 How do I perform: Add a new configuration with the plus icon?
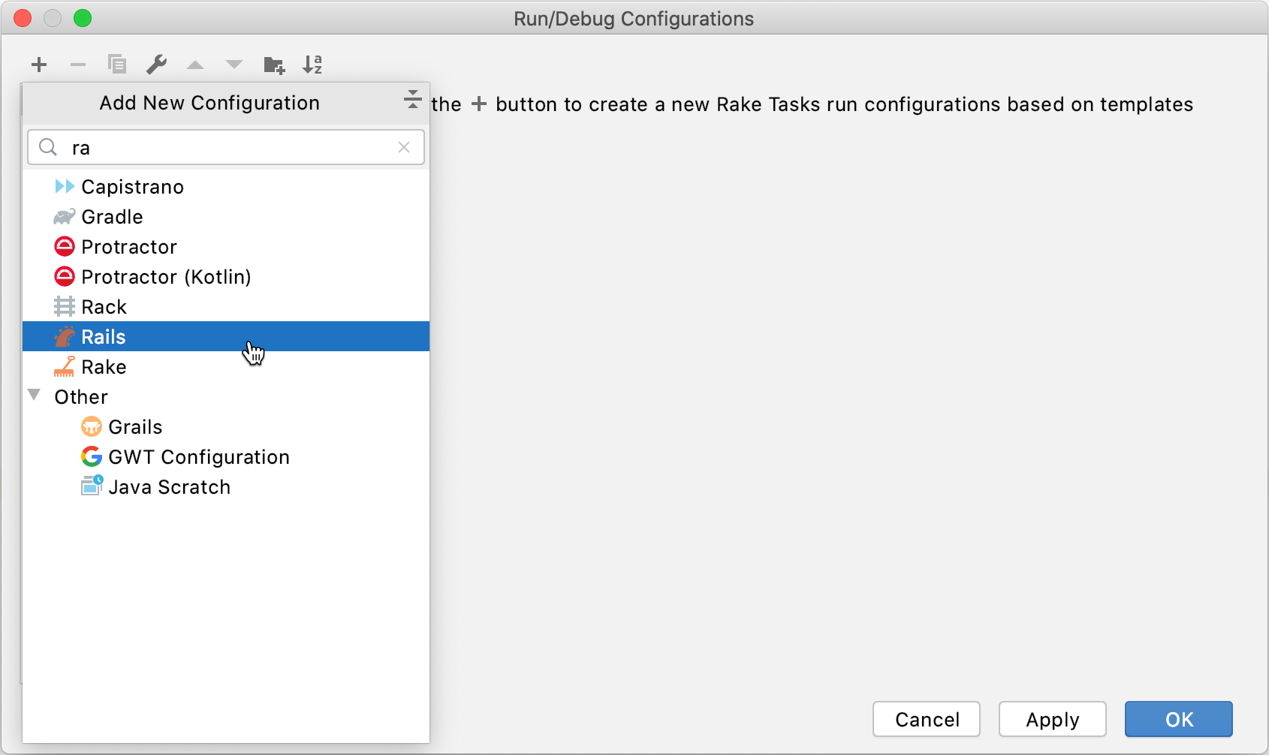39,65
